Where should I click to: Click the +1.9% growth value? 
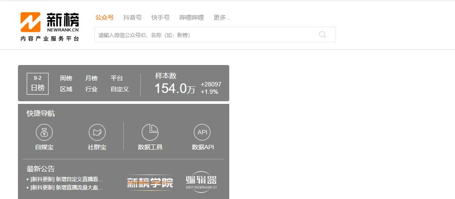(209, 92)
